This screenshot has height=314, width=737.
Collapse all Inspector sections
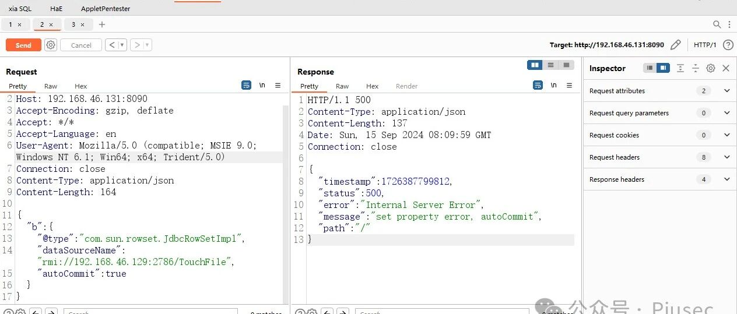click(695, 68)
